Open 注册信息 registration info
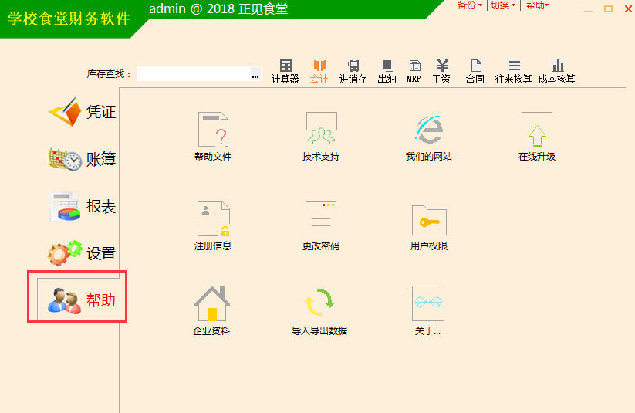635x413 pixels. coord(213,225)
